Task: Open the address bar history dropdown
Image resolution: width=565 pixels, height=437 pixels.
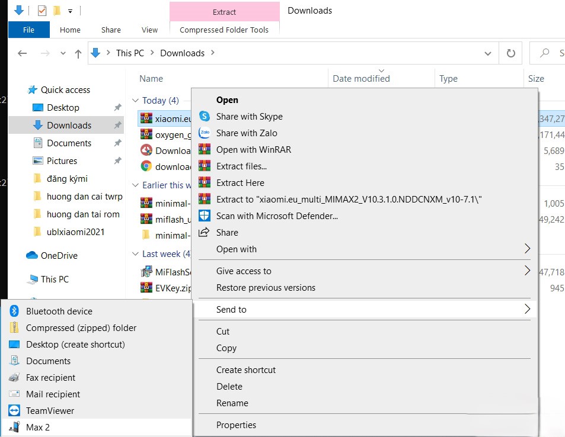Action: tap(488, 53)
